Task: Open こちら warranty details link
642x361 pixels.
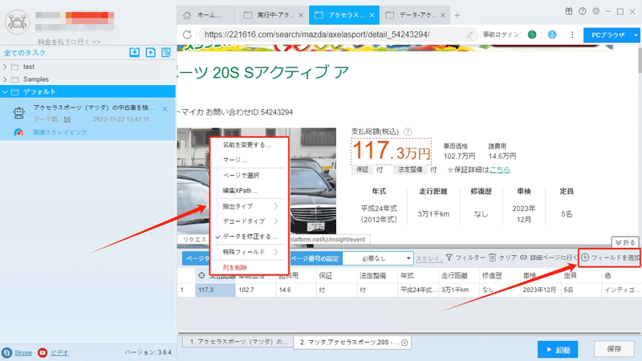Action: pyautogui.click(x=500, y=169)
